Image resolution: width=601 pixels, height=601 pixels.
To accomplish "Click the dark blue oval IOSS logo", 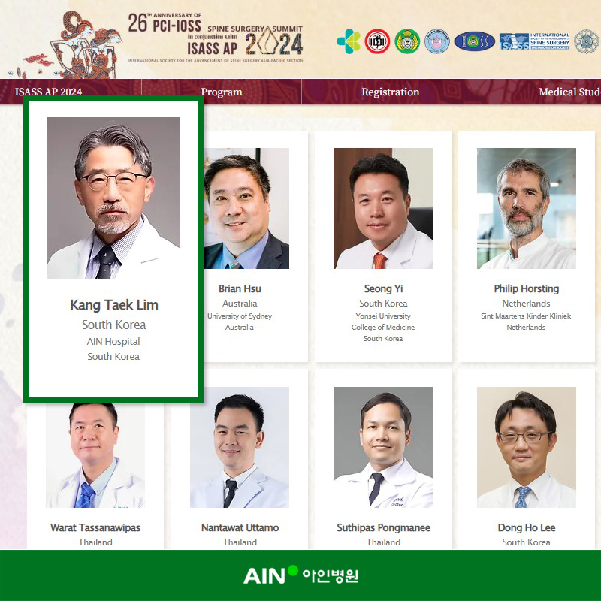I will pyautogui.click(x=475, y=41).
